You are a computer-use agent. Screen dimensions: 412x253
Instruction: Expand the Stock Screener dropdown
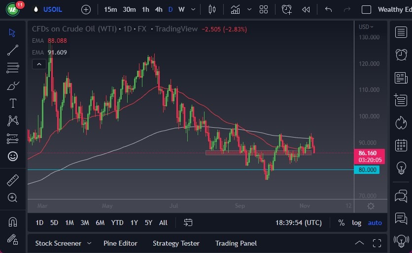tap(89, 243)
